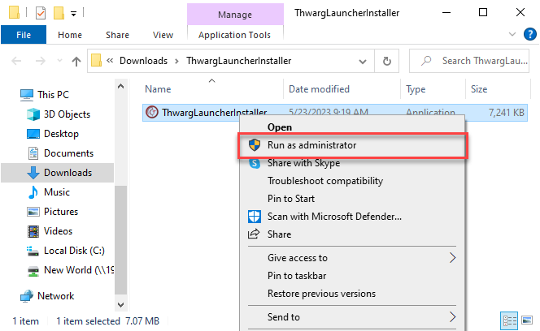The height and width of the screenshot is (331, 540).
Task: Click the back arrow navigation button
Action: click(x=15, y=61)
